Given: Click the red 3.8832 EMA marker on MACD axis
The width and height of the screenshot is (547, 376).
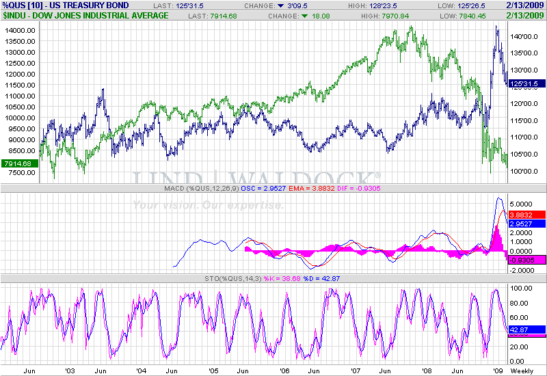Looking at the screenshot, I should point(527,215).
